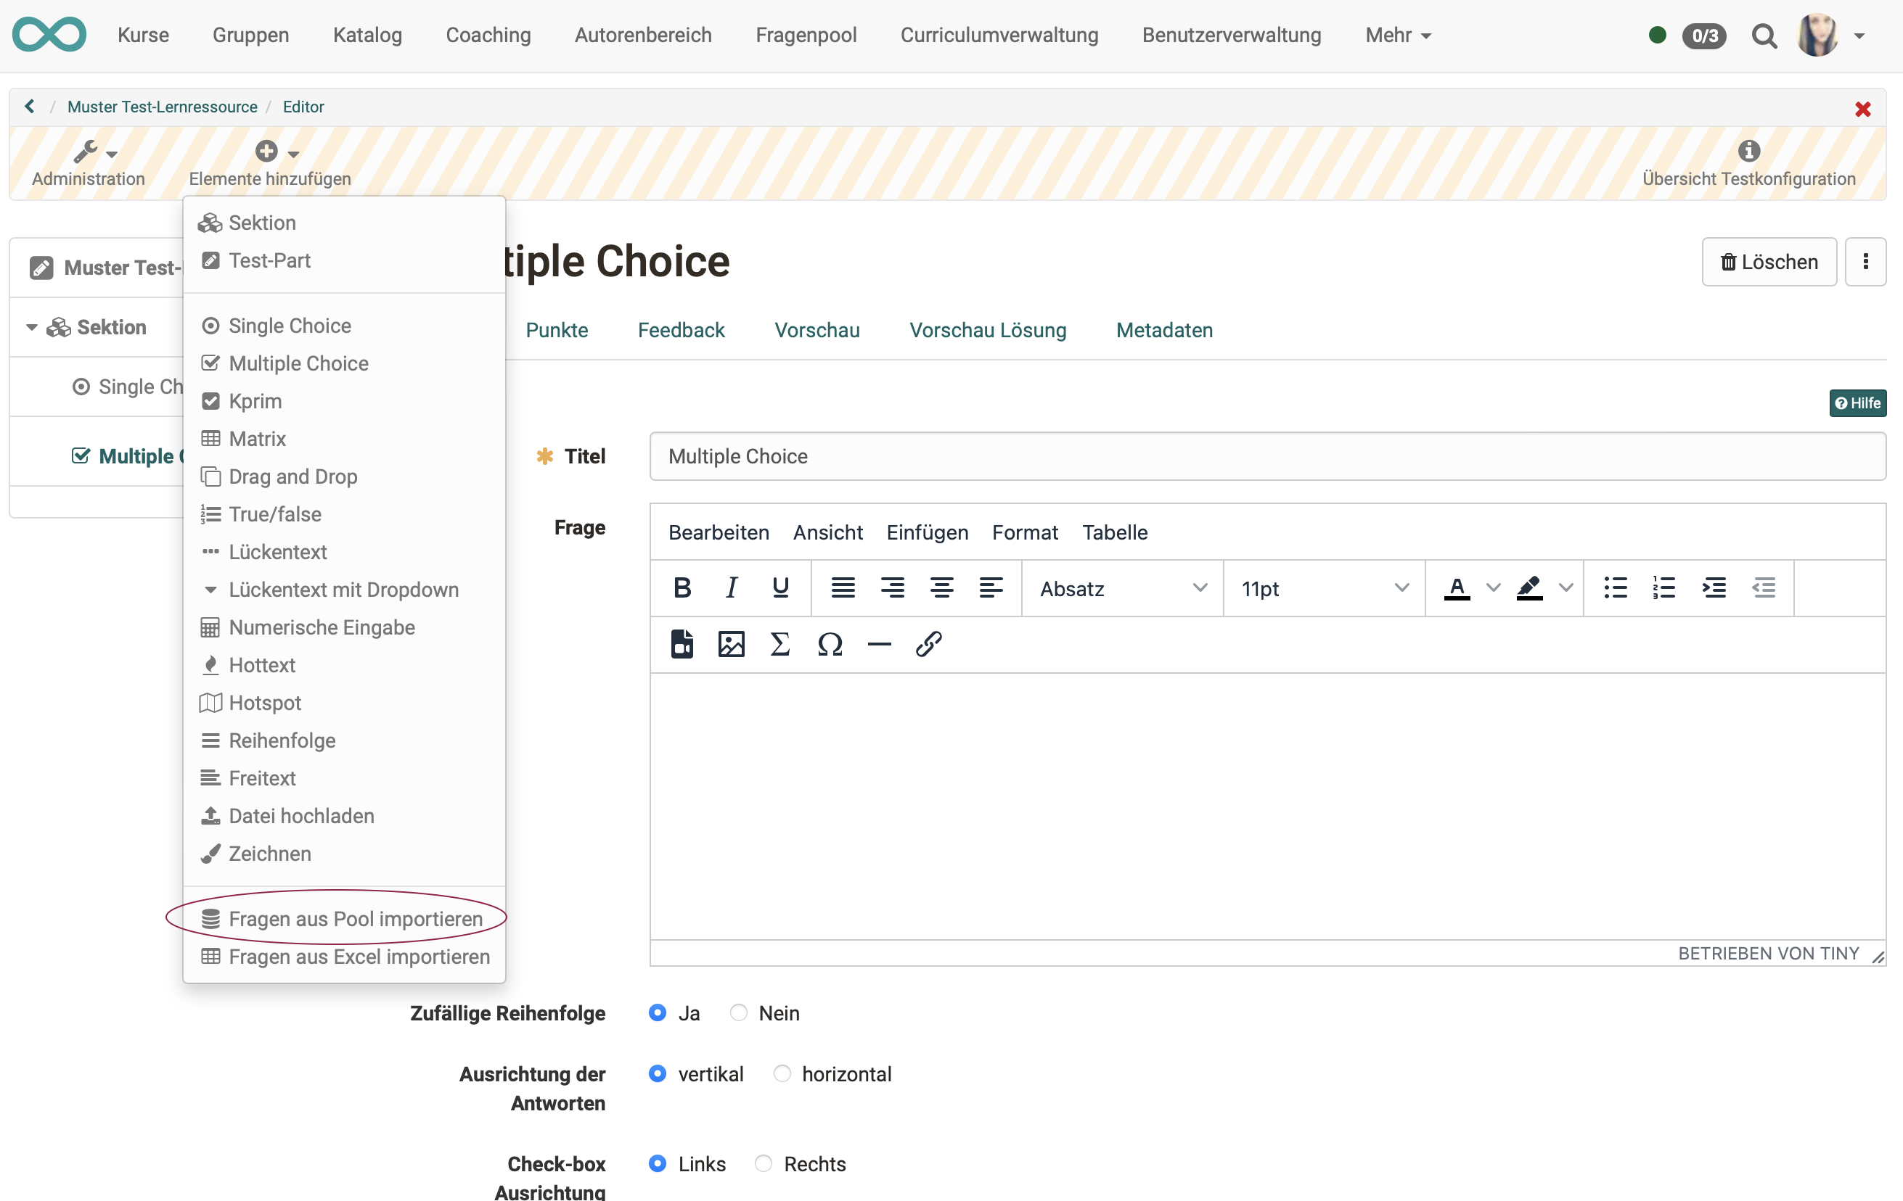Viewport: 1903px width, 1201px height.
Task: Open special characters Omega icon
Action: pos(830,644)
